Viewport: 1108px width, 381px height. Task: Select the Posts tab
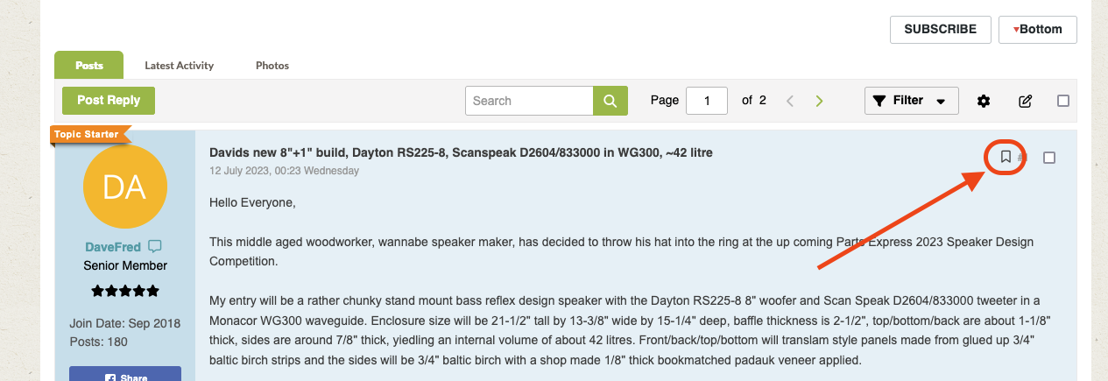point(89,65)
